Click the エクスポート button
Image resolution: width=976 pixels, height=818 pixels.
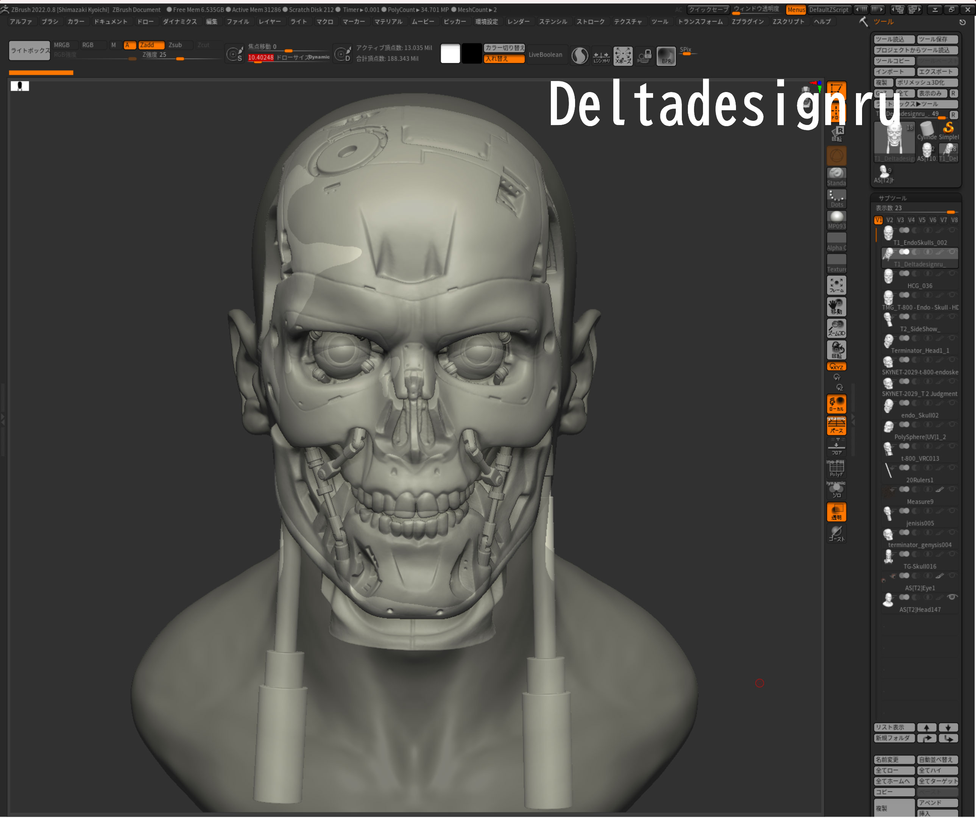937,72
